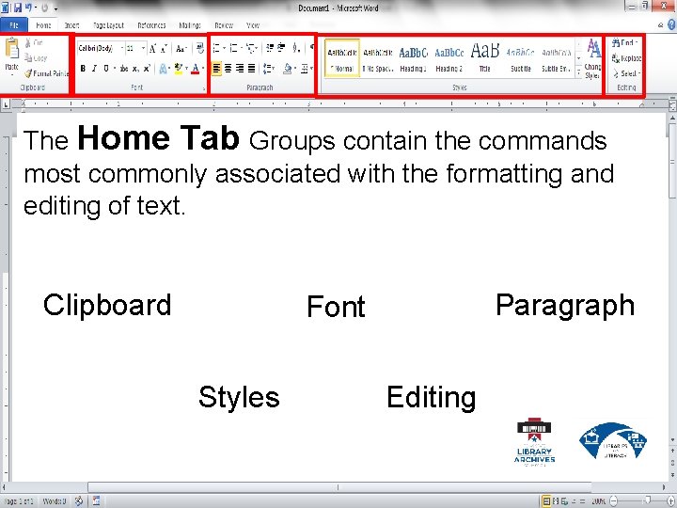Click Shrink Font icon
This screenshot has height=508, width=677.
click(x=164, y=48)
